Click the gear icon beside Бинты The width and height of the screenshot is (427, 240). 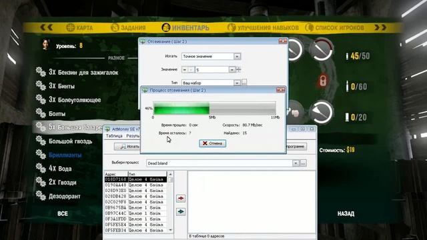click(x=41, y=86)
